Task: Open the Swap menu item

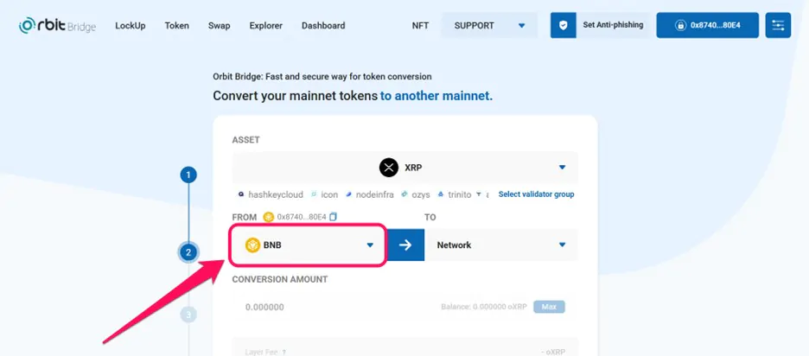Action: 220,26
